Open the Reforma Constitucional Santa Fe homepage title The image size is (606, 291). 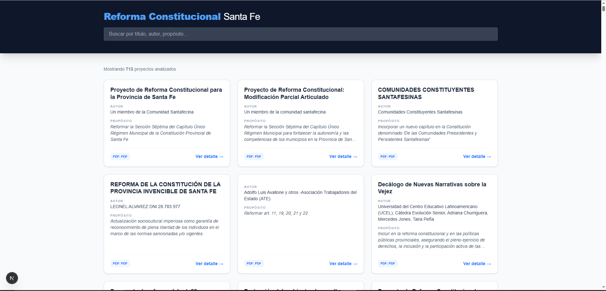pyautogui.click(x=182, y=17)
